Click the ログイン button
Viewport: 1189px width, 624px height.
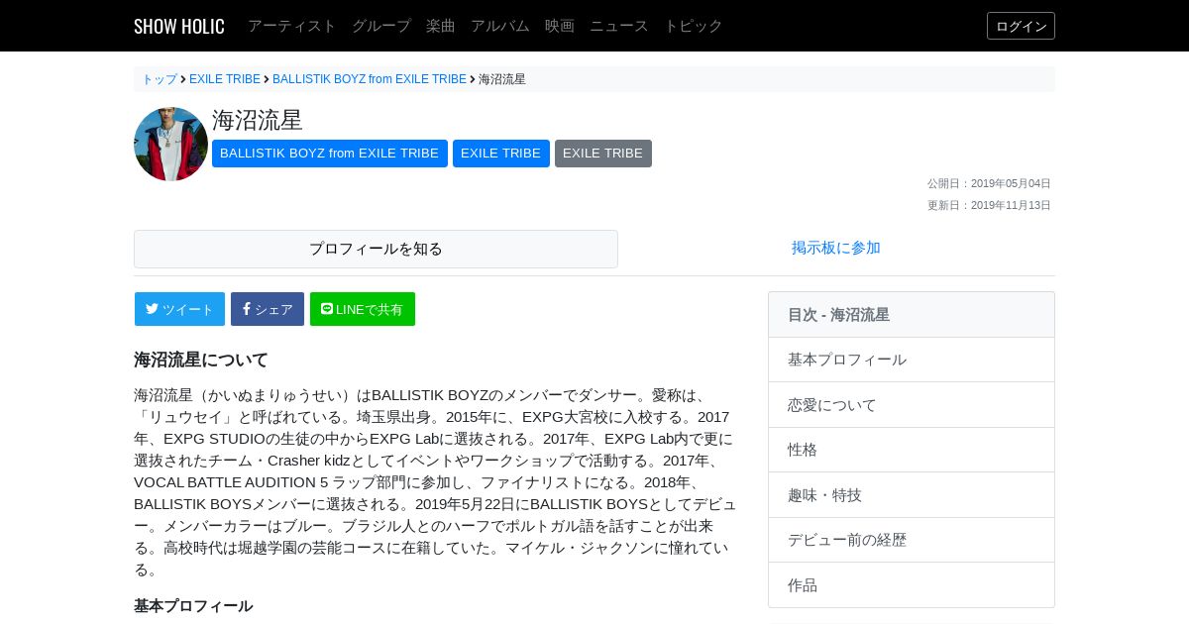click(x=1021, y=26)
